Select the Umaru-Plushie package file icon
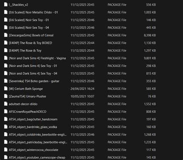This screenshot has height=160, width=183. tap(6, 96)
